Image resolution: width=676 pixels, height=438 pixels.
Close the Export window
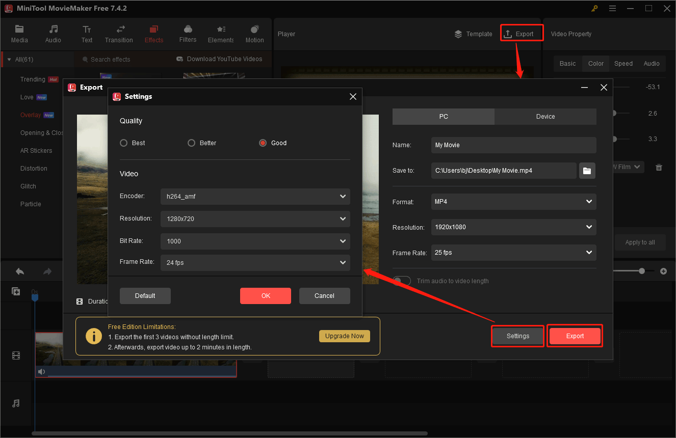tap(604, 88)
